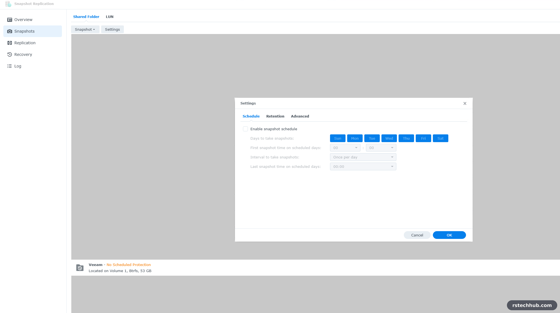Click the Replication sidebar icon
Image resolution: width=560 pixels, height=313 pixels.
10,43
